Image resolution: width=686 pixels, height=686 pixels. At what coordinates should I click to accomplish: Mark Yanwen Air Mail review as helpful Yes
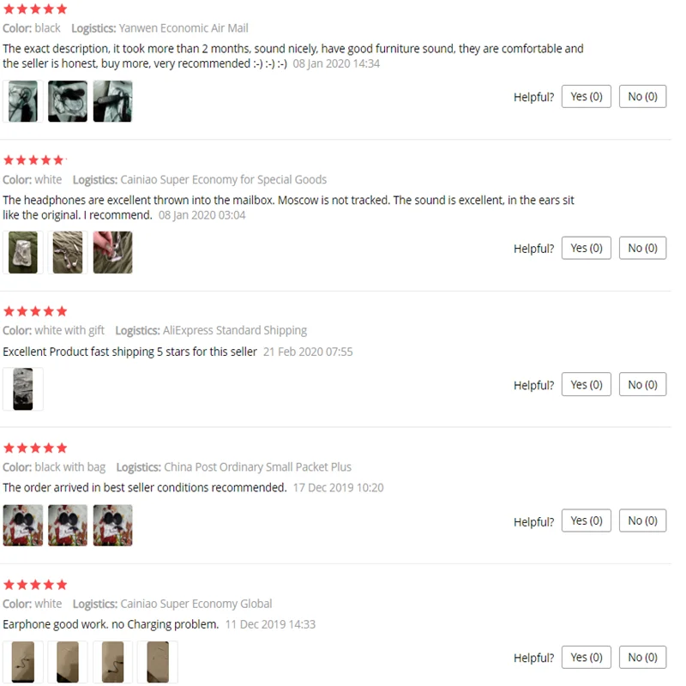[x=586, y=96]
